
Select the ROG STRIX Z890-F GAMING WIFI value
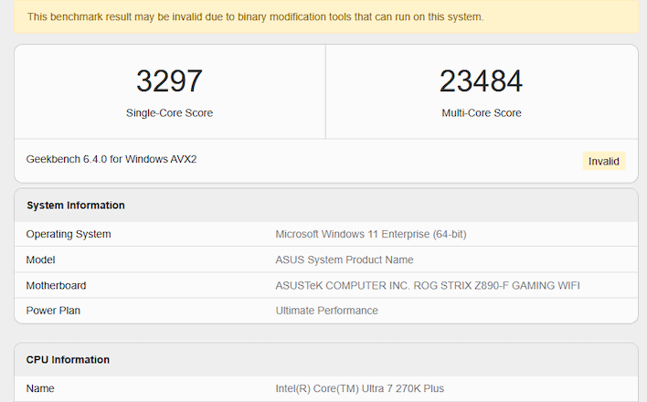[x=428, y=285]
